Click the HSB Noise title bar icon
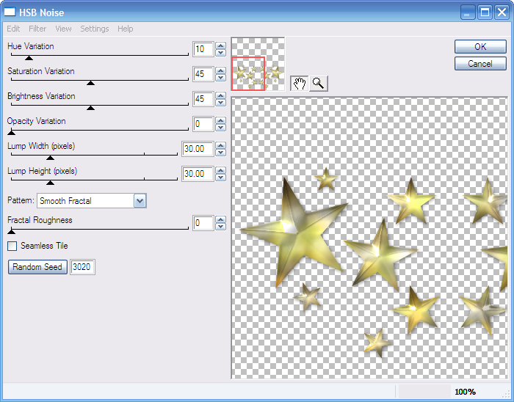Viewport: 514px width, 402px height. [10, 12]
